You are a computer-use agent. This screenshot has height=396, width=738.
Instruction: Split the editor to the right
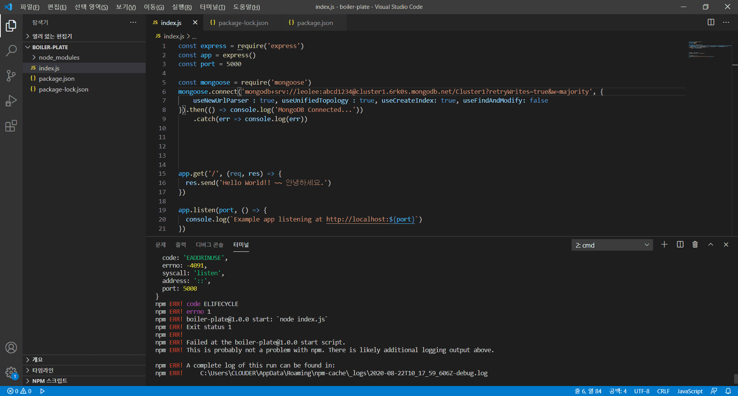[x=711, y=22]
